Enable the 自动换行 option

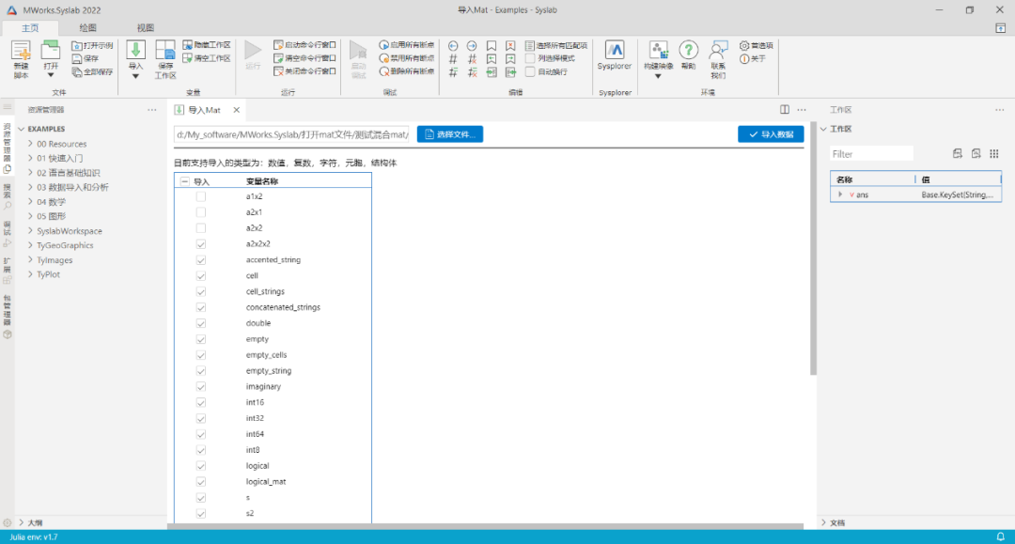tap(530, 70)
